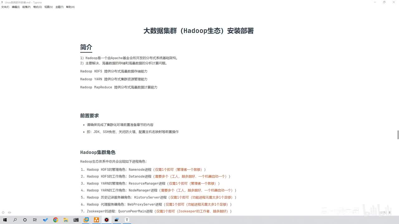This screenshot has height=224, width=399.
Task: Close the Typora window
Action: 394,2
